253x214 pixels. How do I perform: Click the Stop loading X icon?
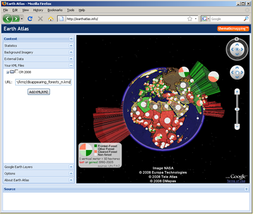click(x=40, y=18)
